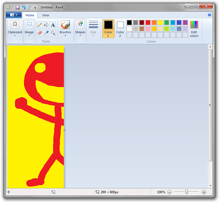
Task: Choose the green color swatch
Action: (166, 22)
